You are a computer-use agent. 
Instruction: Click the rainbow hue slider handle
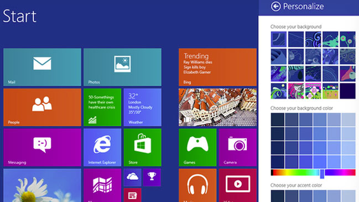[322, 174]
